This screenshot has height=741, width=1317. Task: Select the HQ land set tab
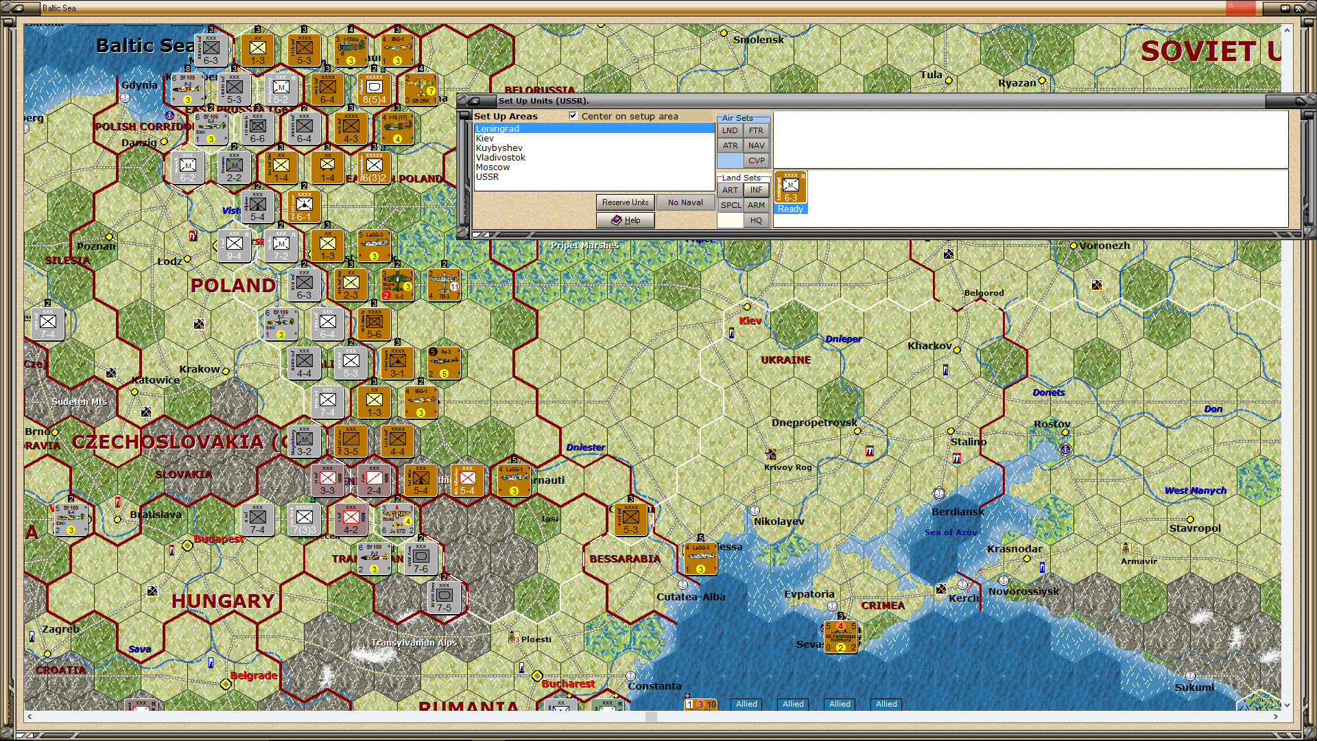(x=756, y=220)
